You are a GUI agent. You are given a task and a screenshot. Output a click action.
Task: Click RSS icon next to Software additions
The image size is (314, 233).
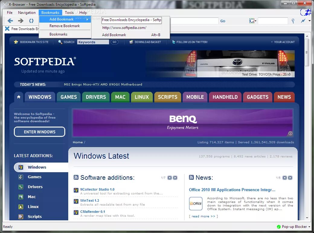pyautogui.click(x=76, y=177)
